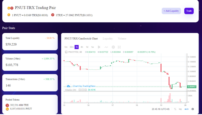Switch to the Liquidity chart tab

click(x=108, y=38)
